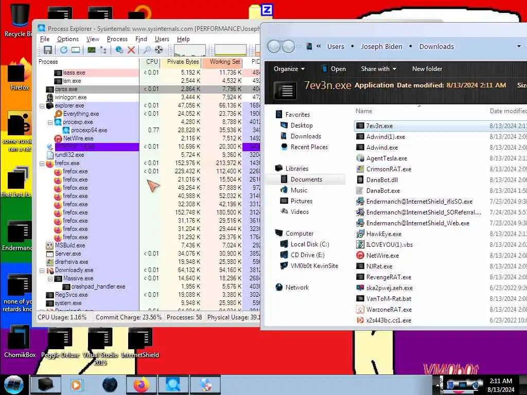Click the CPU usage mini graph in toolbar
The height and width of the screenshot is (395, 527).
point(190,50)
